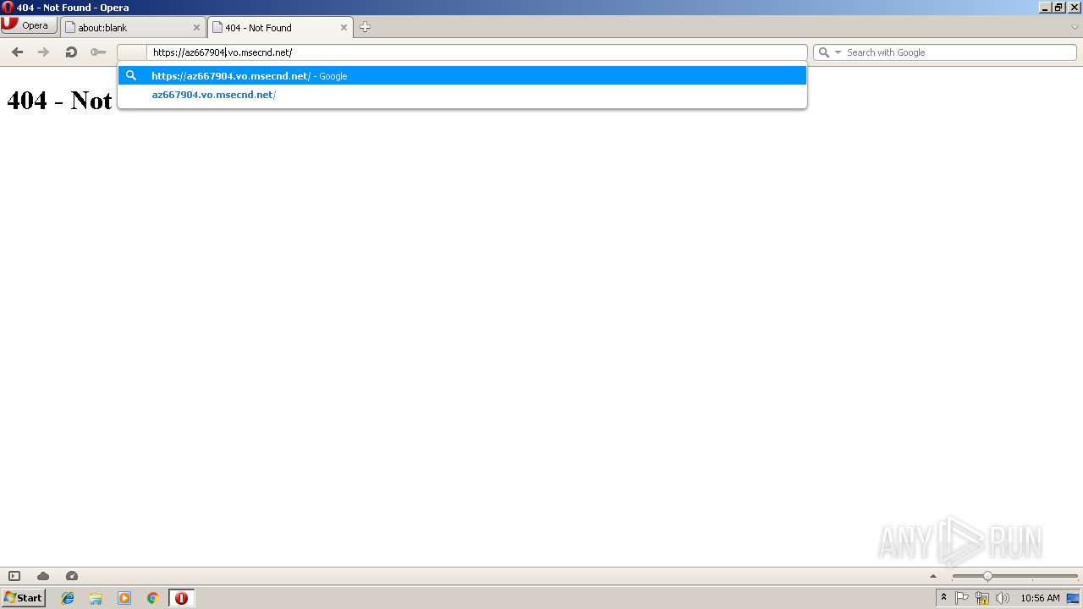This screenshot has width=1083, height=609.
Task: Open Opera Link cloud icon
Action: pos(43,576)
